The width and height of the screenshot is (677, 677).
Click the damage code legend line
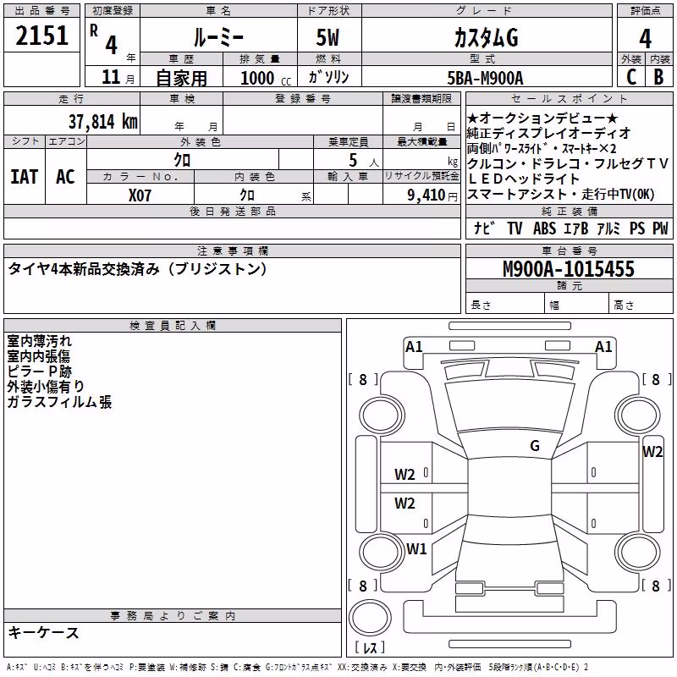tap(297, 667)
